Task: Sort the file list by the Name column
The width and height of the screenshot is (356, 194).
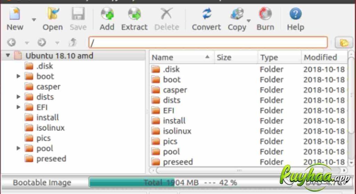Action: [x=181, y=57]
